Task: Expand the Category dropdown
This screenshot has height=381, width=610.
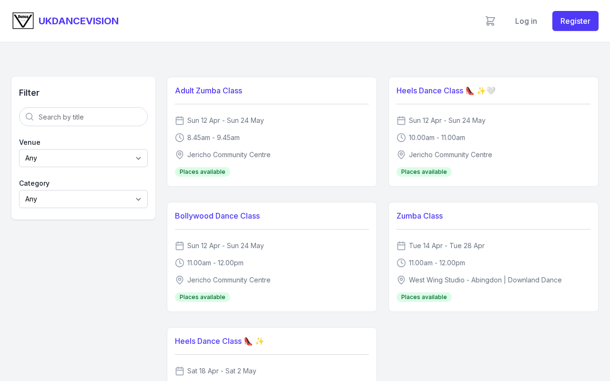Action: [x=83, y=199]
